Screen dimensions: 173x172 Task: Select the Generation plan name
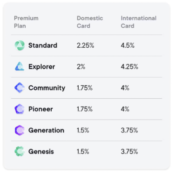(x=46, y=130)
